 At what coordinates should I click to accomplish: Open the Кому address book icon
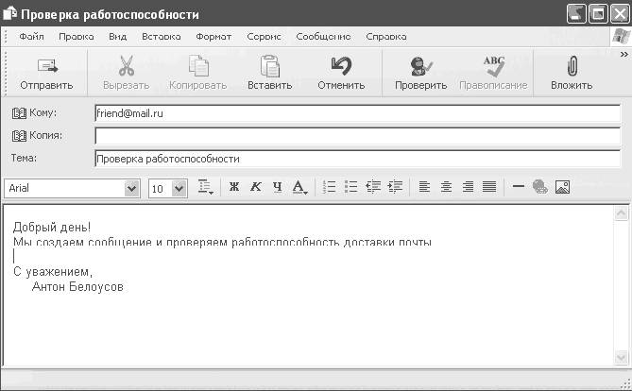pyautogui.click(x=19, y=113)
